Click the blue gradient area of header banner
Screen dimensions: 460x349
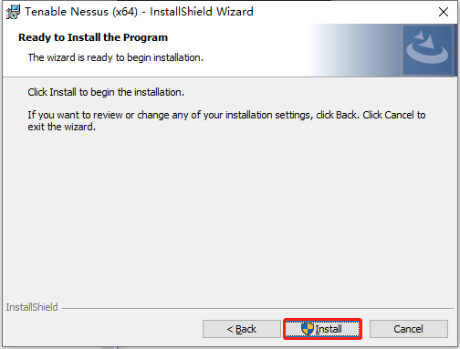point(356,50)
